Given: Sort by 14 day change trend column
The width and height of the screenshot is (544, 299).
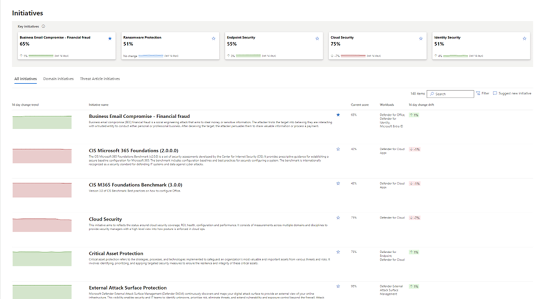Looking at the screenshot, I should [x=25, y=105].
